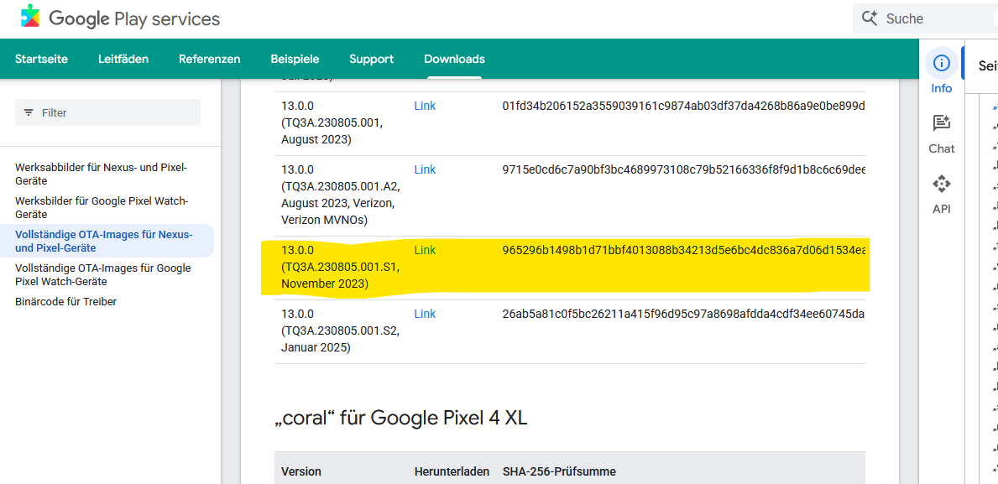Viewport: 998px width, 484px height.
Task: Open Werksabbilder für Nexus- und Pixel-Geräte
Action: (x=101, y=174)
